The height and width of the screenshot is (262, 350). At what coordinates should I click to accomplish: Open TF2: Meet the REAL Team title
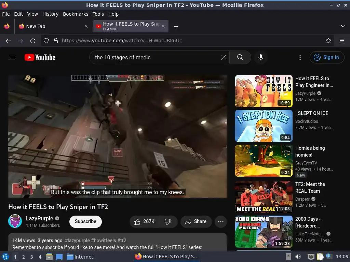pos(310,188)
